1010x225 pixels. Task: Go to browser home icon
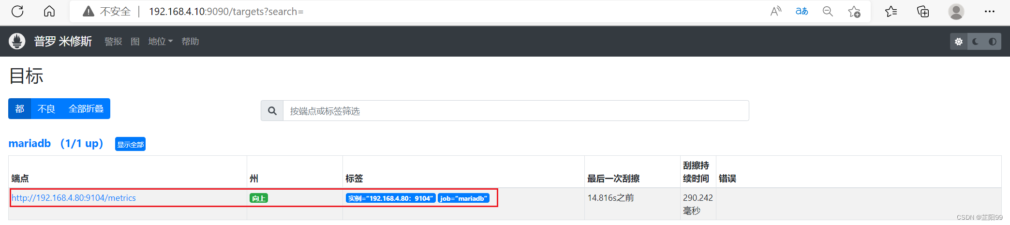coord(49,11)
